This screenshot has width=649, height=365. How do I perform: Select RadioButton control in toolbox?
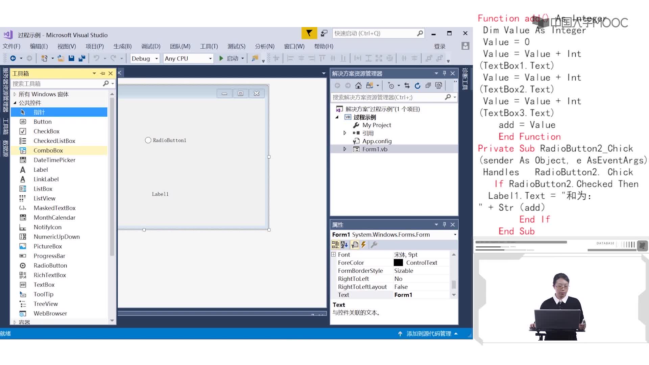50,265
